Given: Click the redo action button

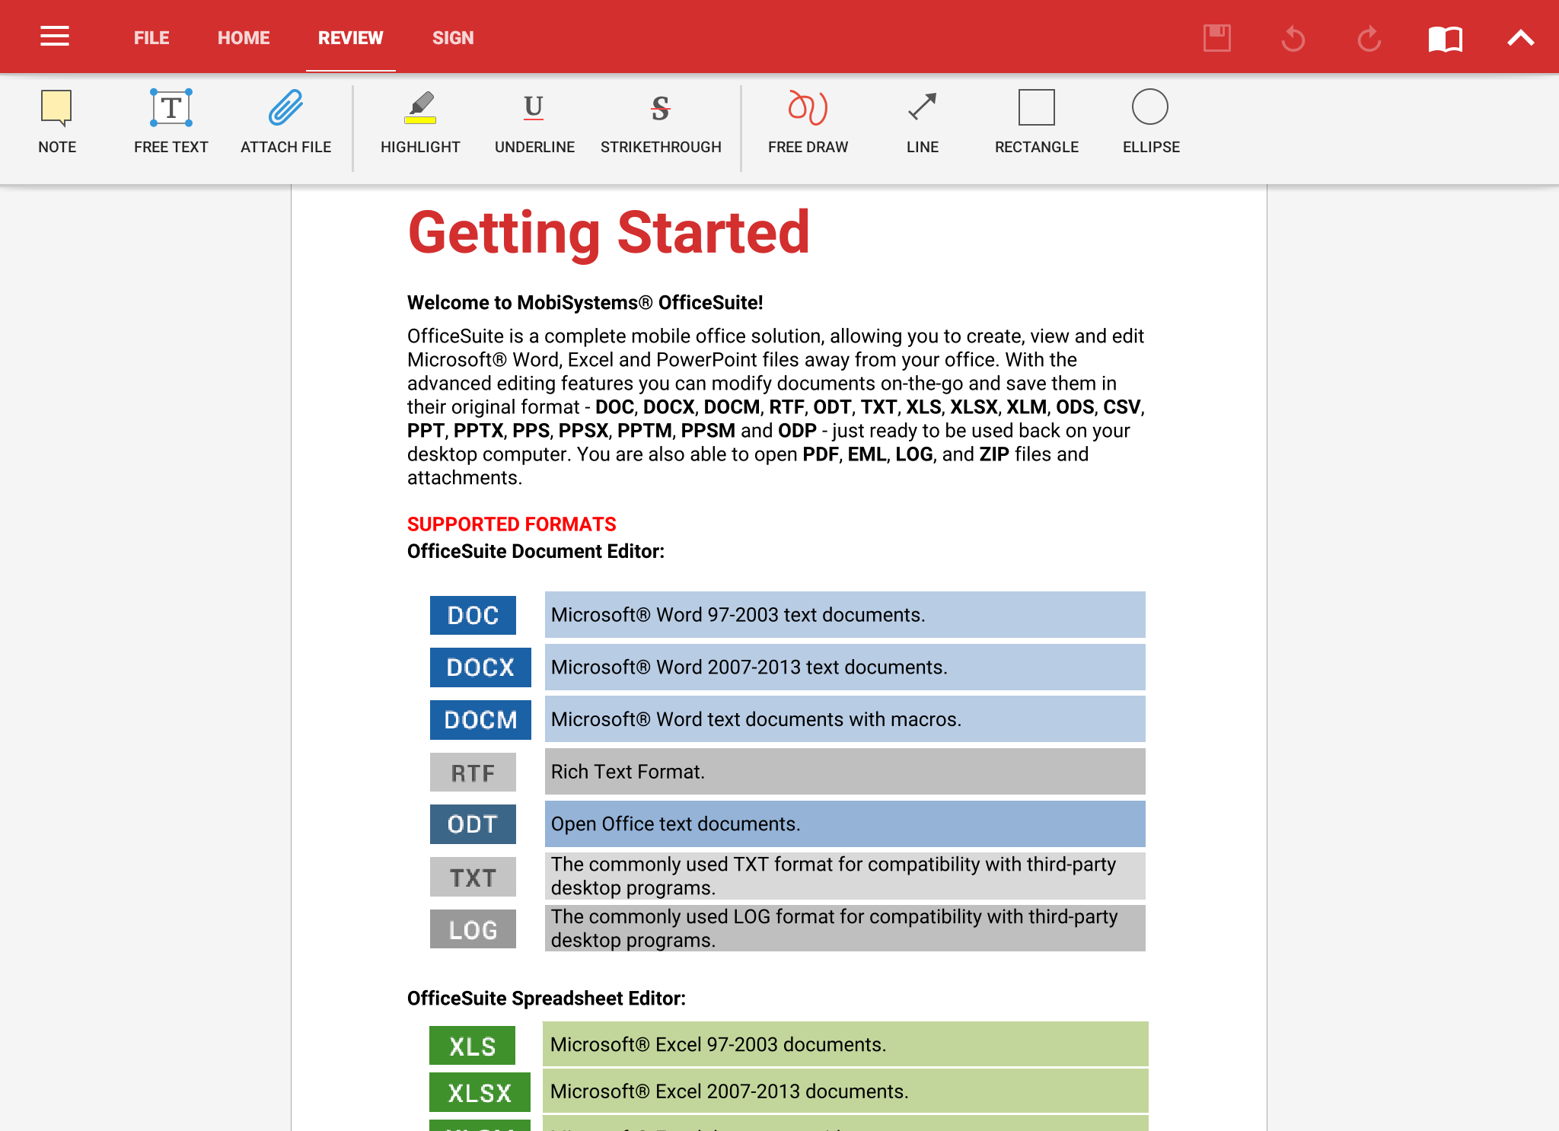Looking at the screenshot, I should pyautogui.click(x=1368, y=37).
